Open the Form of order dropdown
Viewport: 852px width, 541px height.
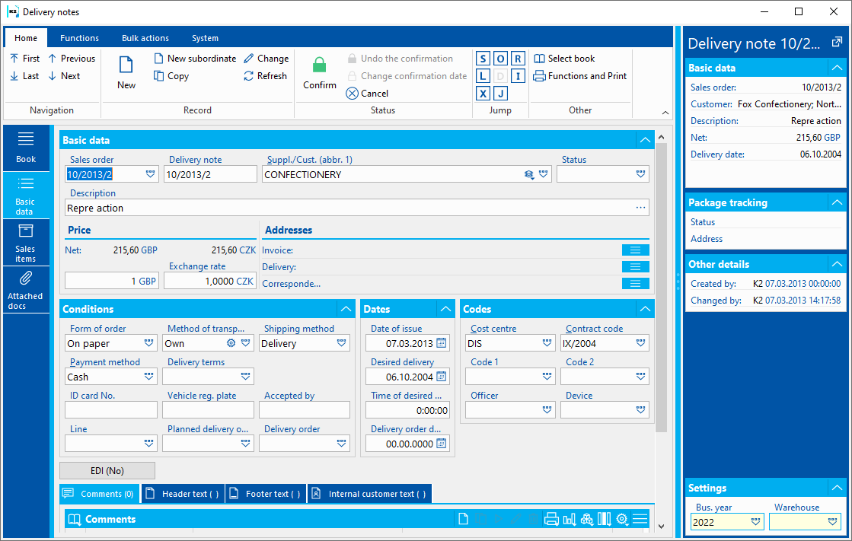coord(148,342)
